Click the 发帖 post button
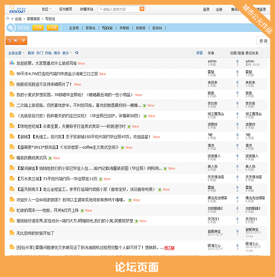 pos(13,41)
